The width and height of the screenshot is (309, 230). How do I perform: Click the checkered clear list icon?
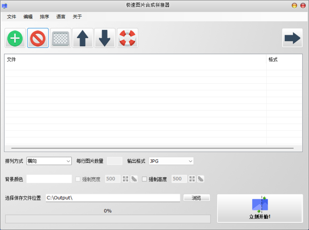coord(61,38)
